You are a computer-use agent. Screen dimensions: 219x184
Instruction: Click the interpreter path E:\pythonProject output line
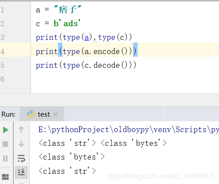[x=129, y=130]
